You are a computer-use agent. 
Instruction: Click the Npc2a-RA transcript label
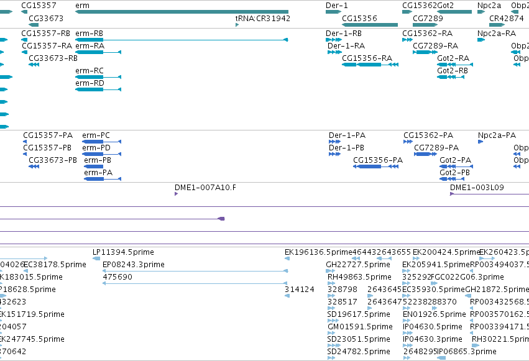(x=496, y=34)
